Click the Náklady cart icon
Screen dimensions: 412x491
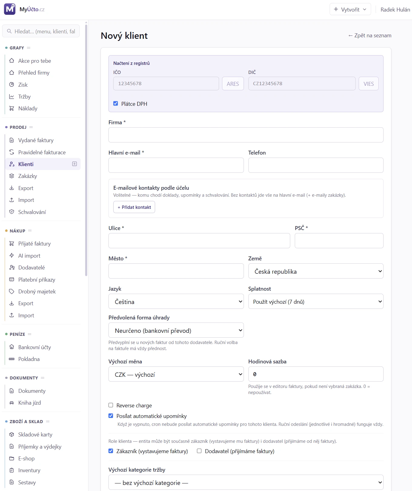point(12,109)
